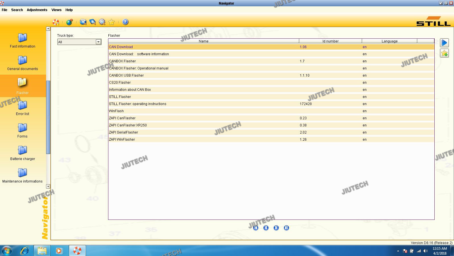Click the globe connection toolbar icon
The image size is (454, 256).
coord(69,22)
